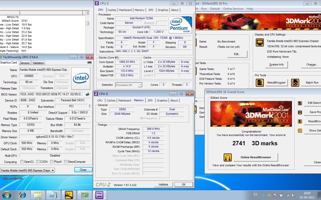Click the Close button in GPU-Z

83,170
